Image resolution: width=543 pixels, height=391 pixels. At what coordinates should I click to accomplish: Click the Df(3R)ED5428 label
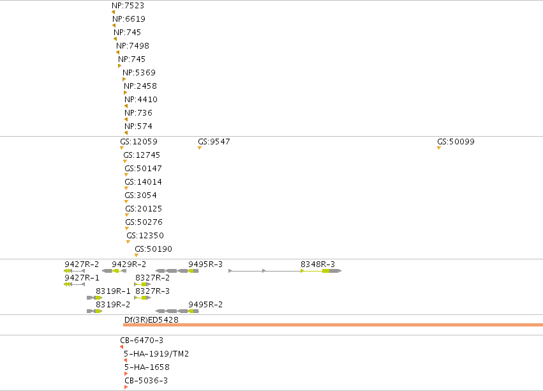(151, 319)
